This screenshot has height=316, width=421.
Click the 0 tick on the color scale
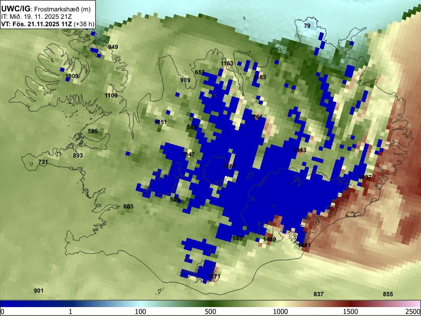coord(2,312)
